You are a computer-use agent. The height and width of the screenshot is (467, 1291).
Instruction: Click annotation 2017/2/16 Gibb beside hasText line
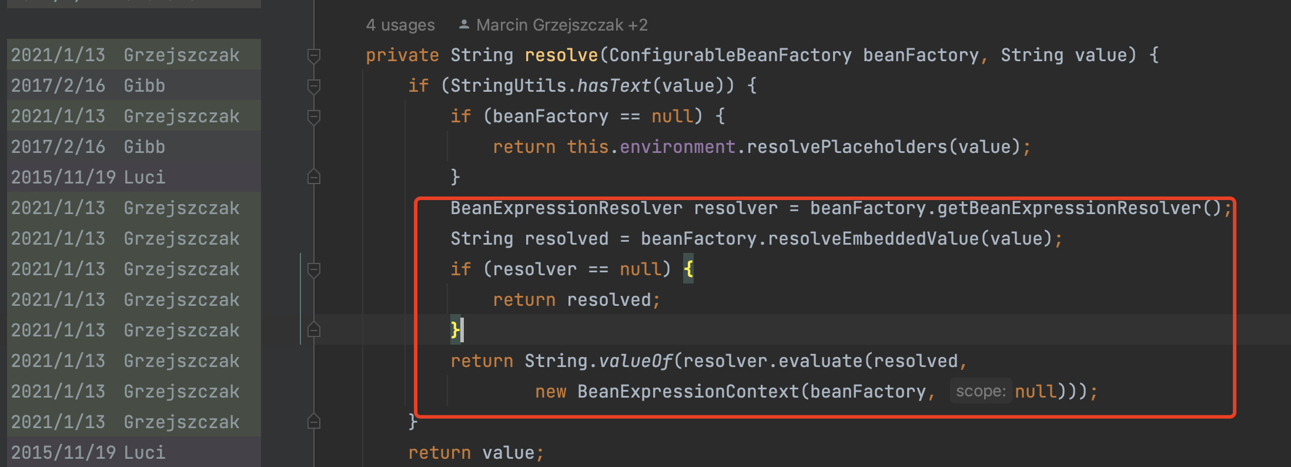click(134, 85)
